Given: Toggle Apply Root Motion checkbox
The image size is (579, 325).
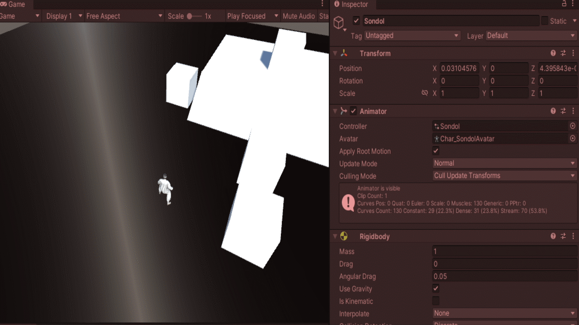Looking at the screenshot, I should [x=436, y=151].
